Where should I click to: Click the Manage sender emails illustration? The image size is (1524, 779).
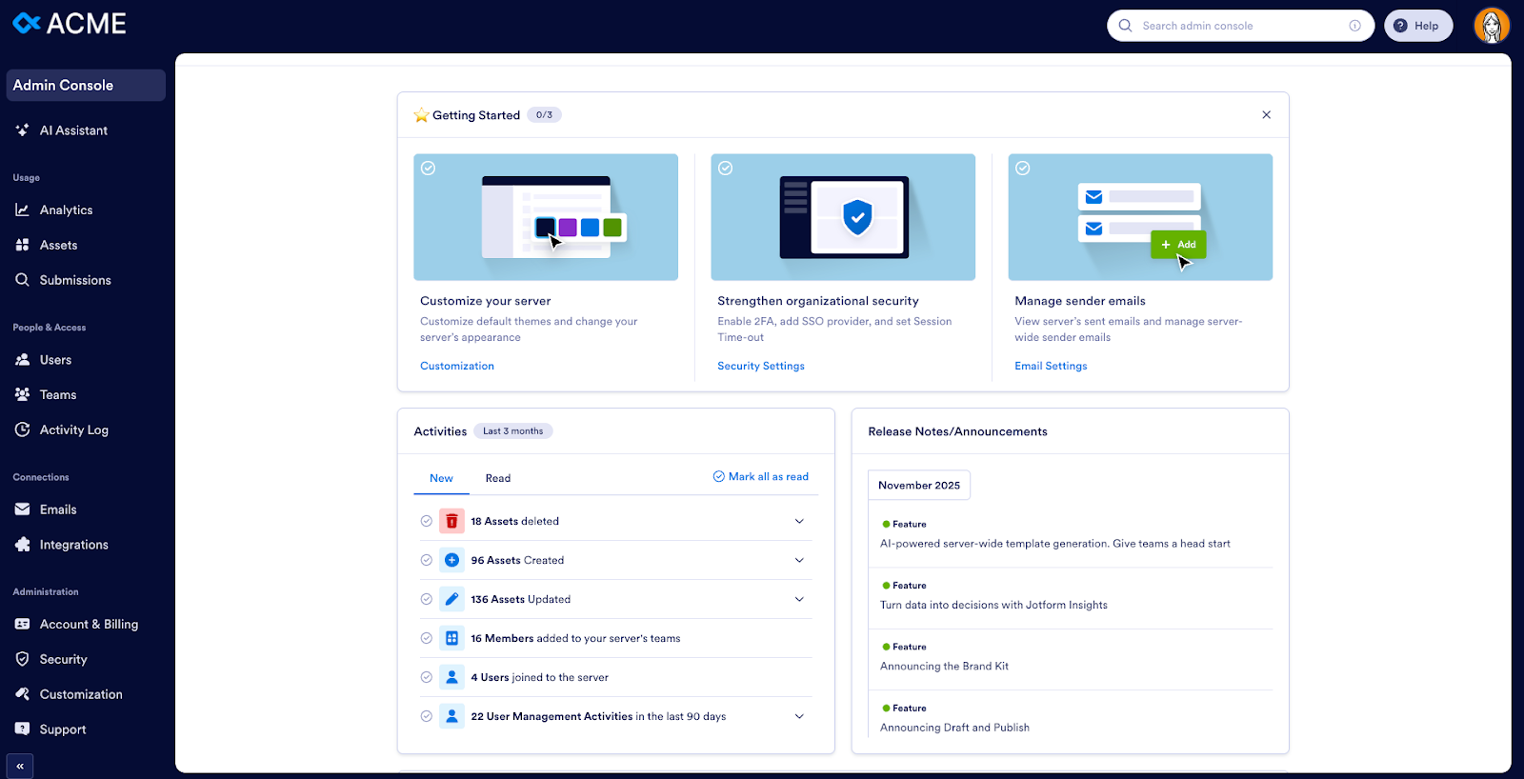[1140, 217]
